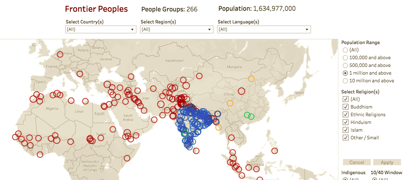The image size is (405, 180).
Task: Uncheck the Islam religion filter
Action: pos(345,130)
